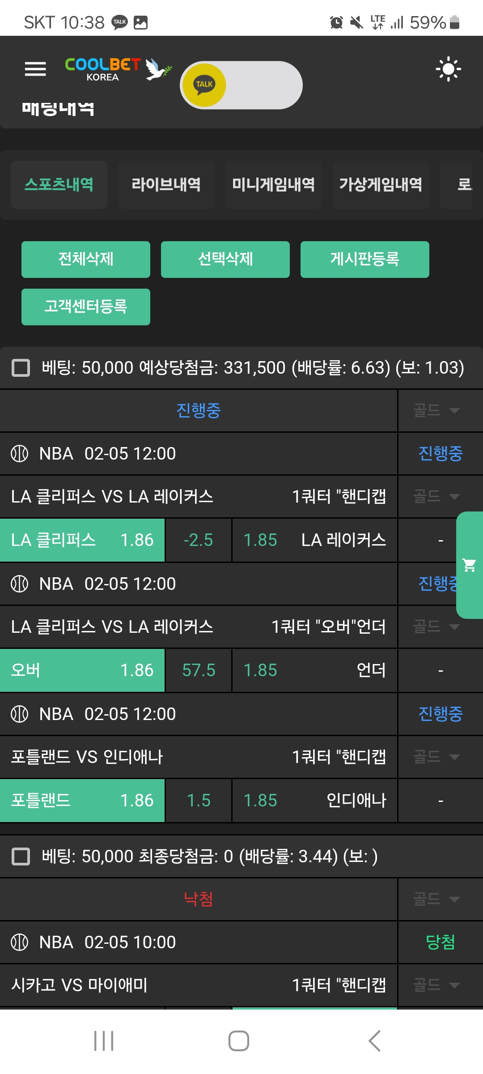Open the floating shopping cart panel
Viewport: 483px width, 1074px height.
469,565
